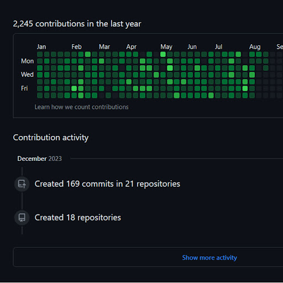Click the 2,245 contributions in the last year heading
The image size is (283, 283).
77,24
